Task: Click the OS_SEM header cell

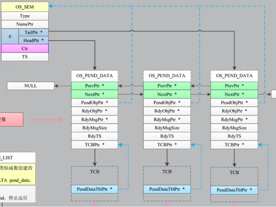Action: [x=25, y=7]
